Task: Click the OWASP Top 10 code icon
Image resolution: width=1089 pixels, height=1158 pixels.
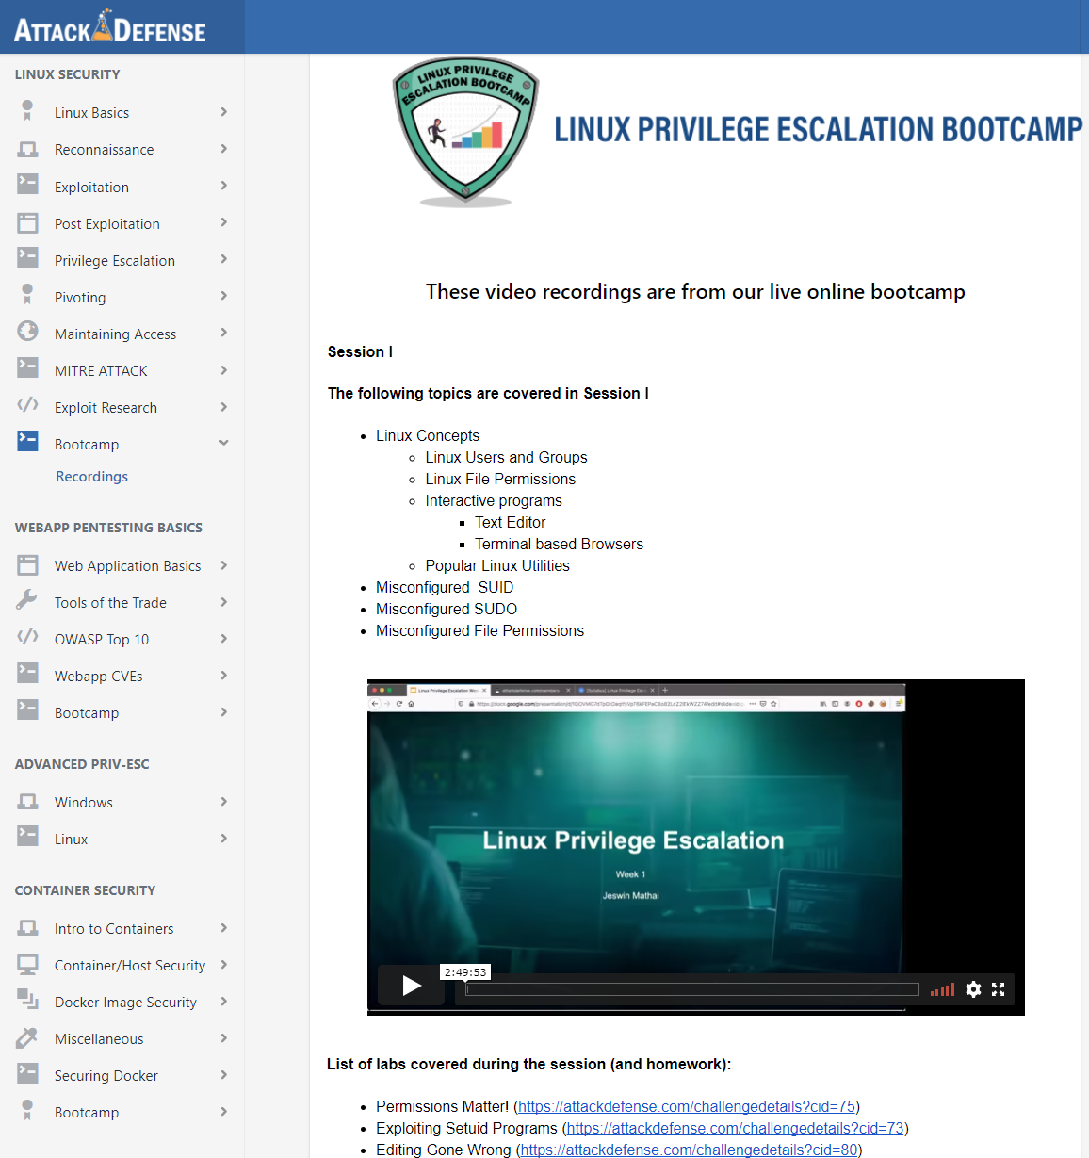Action: [28, 637]
